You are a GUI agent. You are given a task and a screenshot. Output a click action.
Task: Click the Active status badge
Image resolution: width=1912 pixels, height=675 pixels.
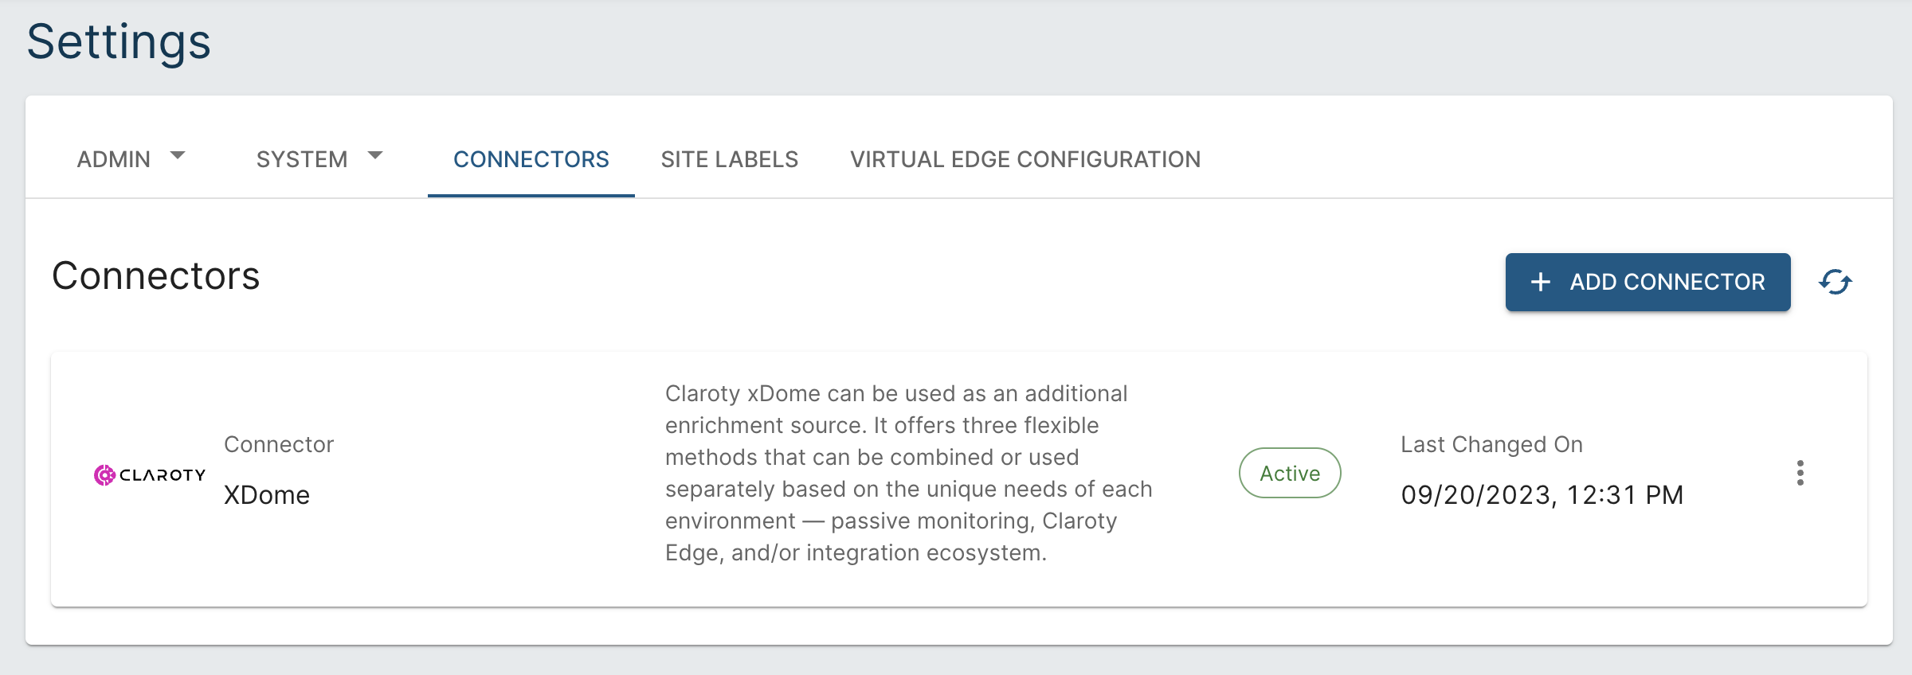point(1290,473)
